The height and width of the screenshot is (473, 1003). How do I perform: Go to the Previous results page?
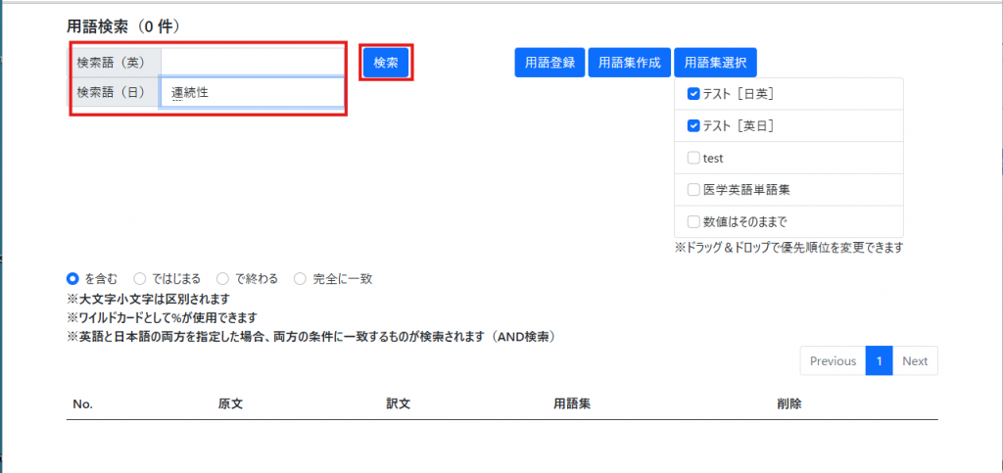point(833,361)
